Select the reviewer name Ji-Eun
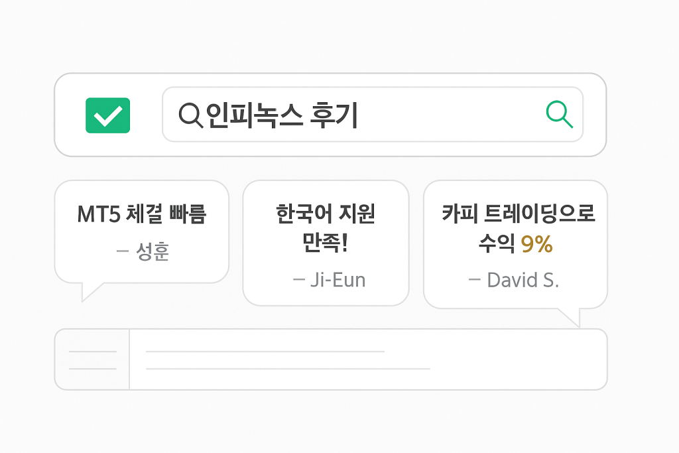Image resolution: width=679 pixels, height=453 pixels. 338,280
